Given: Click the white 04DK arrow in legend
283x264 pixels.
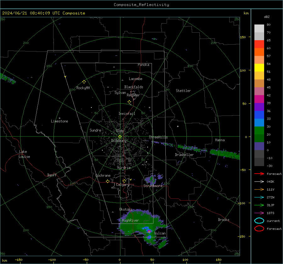Looking at the screenshot, I should 259,182.
